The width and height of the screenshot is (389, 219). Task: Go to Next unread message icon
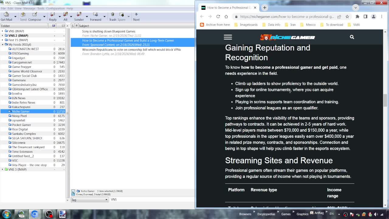tap(136, 16)
